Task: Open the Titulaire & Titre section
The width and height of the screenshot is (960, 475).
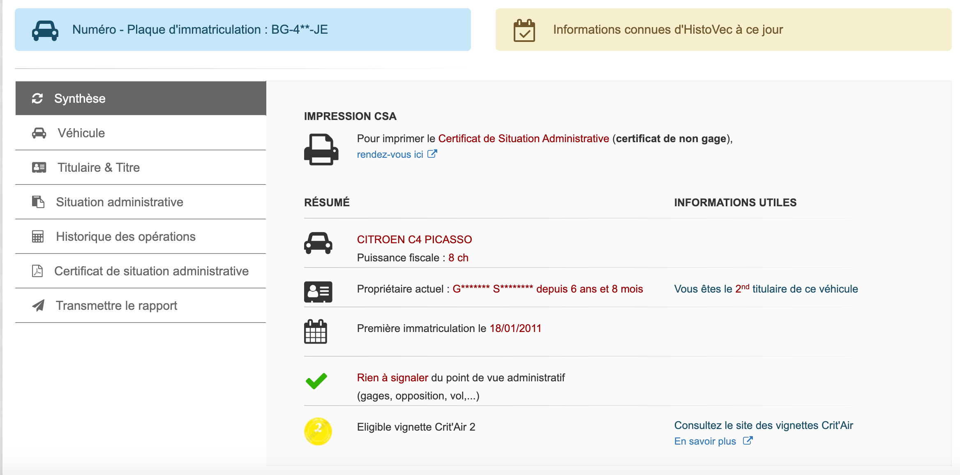Action: pos(141,167)
